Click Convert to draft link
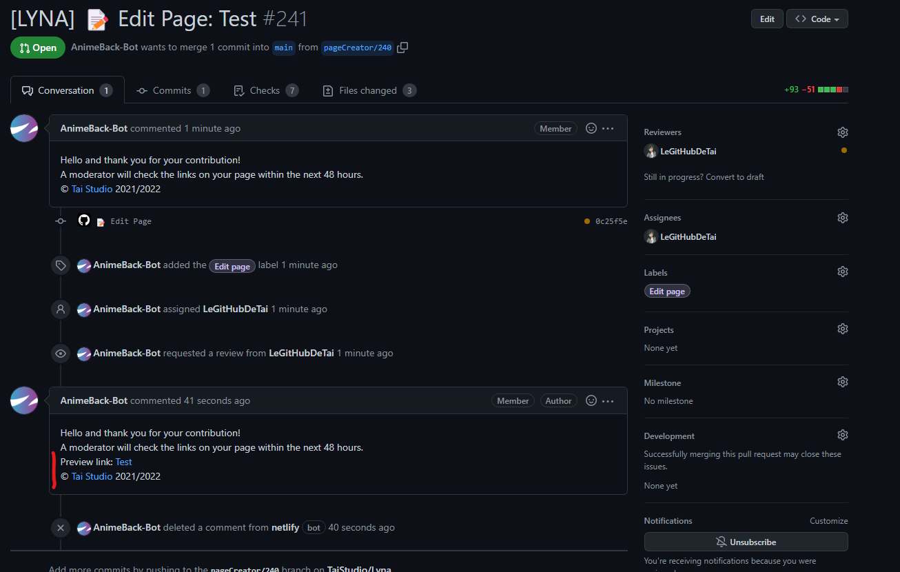900x572 pixels. [736, 177]
